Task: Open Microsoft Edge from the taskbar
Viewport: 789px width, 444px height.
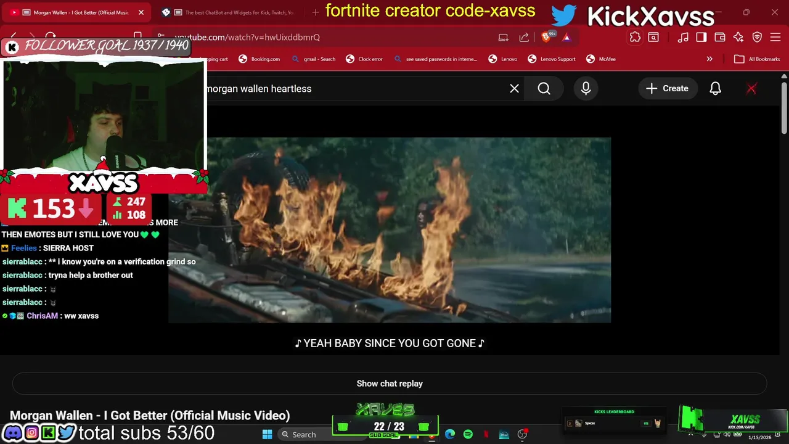Action: tap(450, 434)
